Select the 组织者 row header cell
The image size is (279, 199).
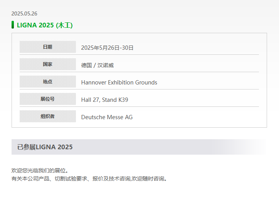pyautogui.click(x=48, y=116)
